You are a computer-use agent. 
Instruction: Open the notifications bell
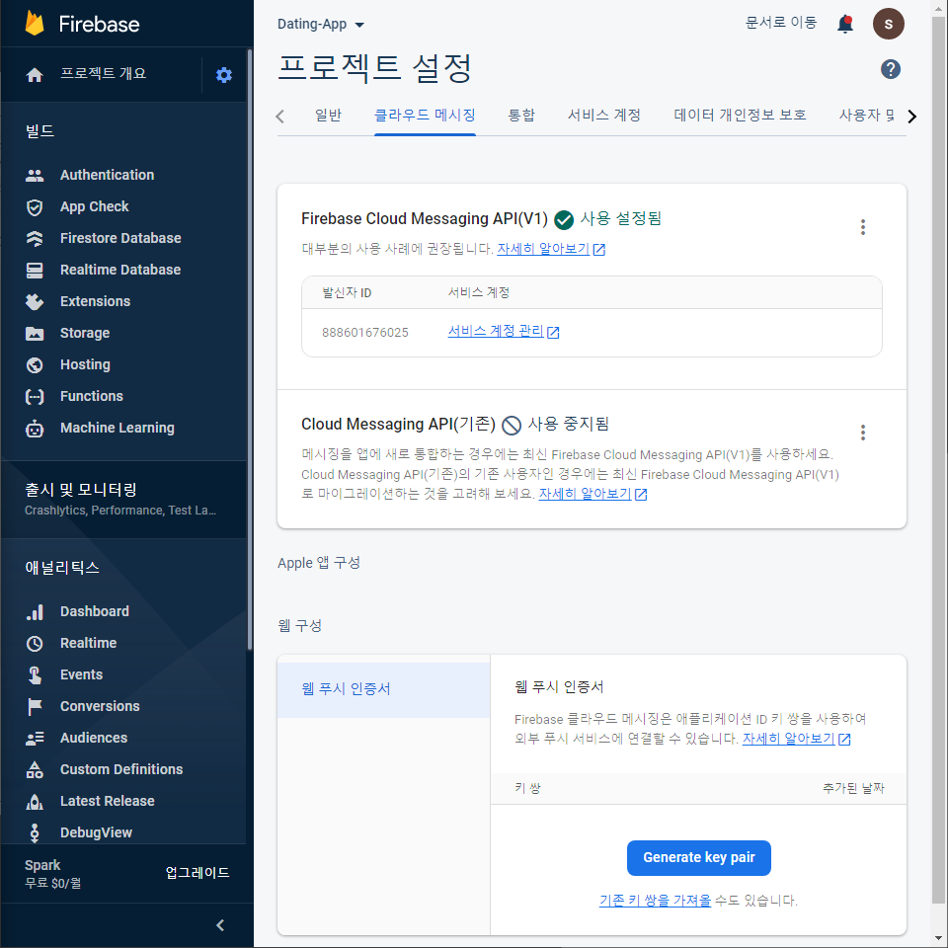(844, 24)
